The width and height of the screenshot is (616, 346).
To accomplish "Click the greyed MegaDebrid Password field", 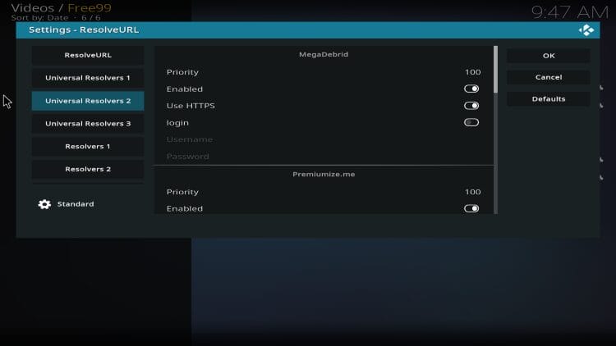I will [324, 156].
